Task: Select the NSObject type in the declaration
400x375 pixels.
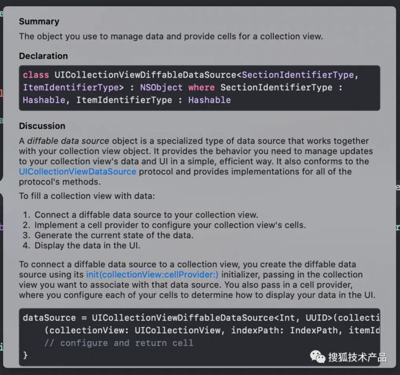Action: 161,87
